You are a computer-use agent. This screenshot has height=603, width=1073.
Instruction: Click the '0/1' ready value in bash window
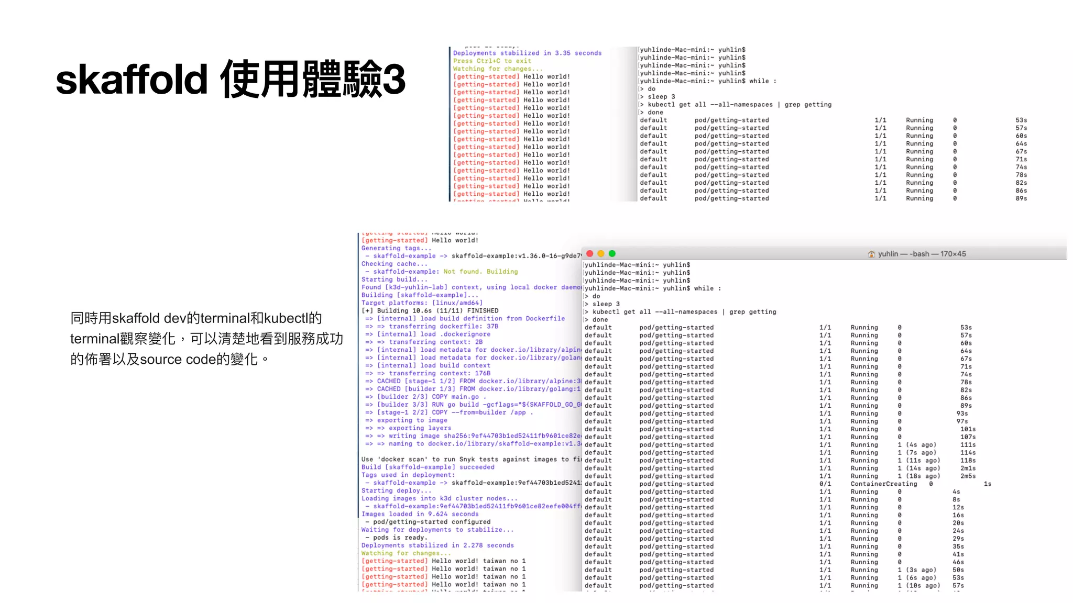click(x=825, y=484)
